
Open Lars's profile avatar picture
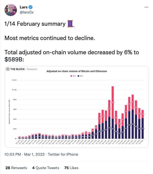click(10, 10)
